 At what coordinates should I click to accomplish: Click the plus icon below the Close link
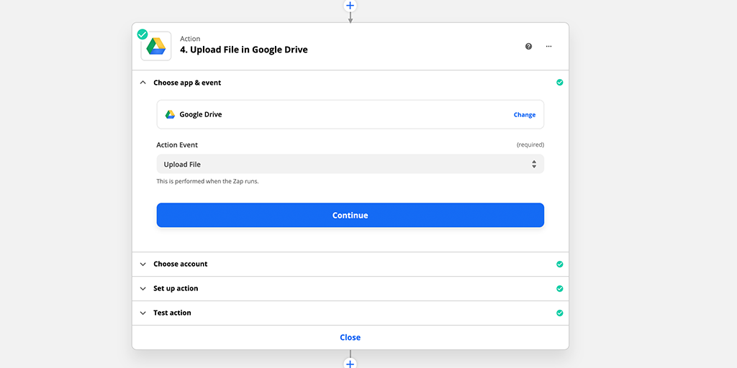[x=351, y=363]
